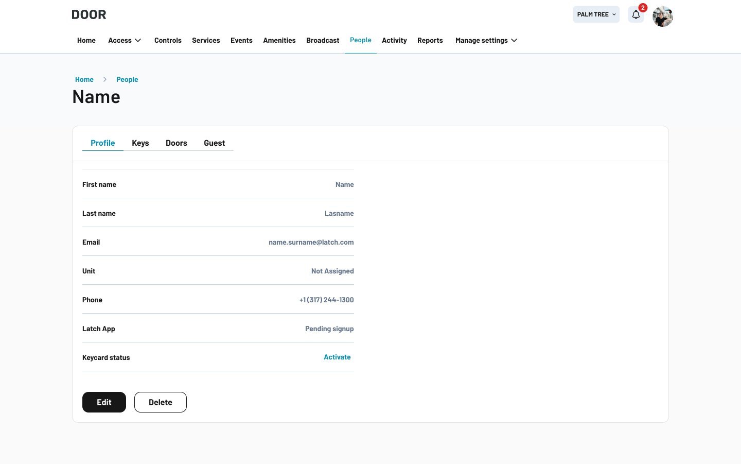741x464 pixels.
Task: Switch to the Keys tab
Action: 140,143
